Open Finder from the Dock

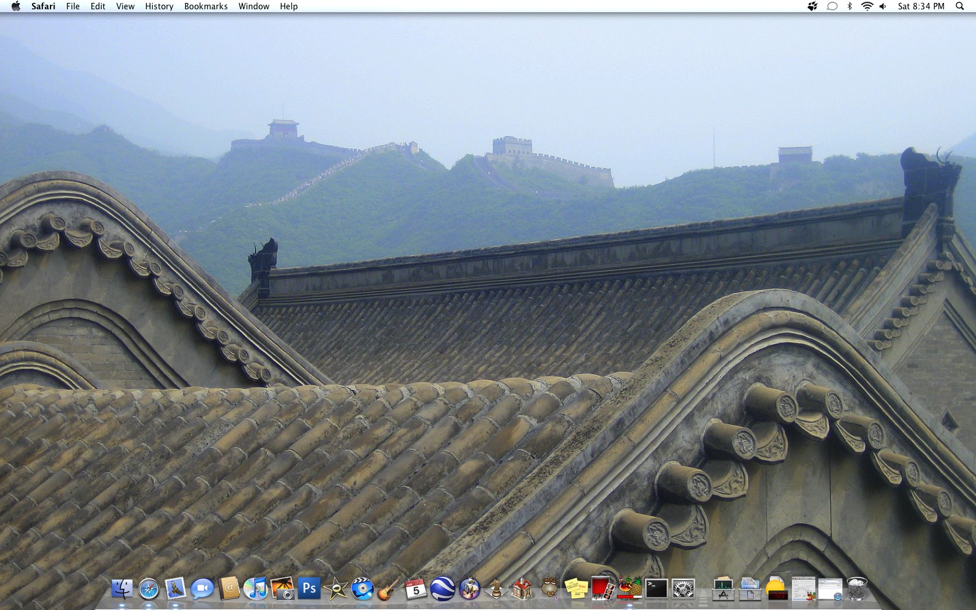coord(121,589)
